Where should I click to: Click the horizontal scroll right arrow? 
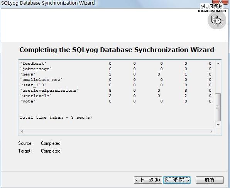click(211, 131)
